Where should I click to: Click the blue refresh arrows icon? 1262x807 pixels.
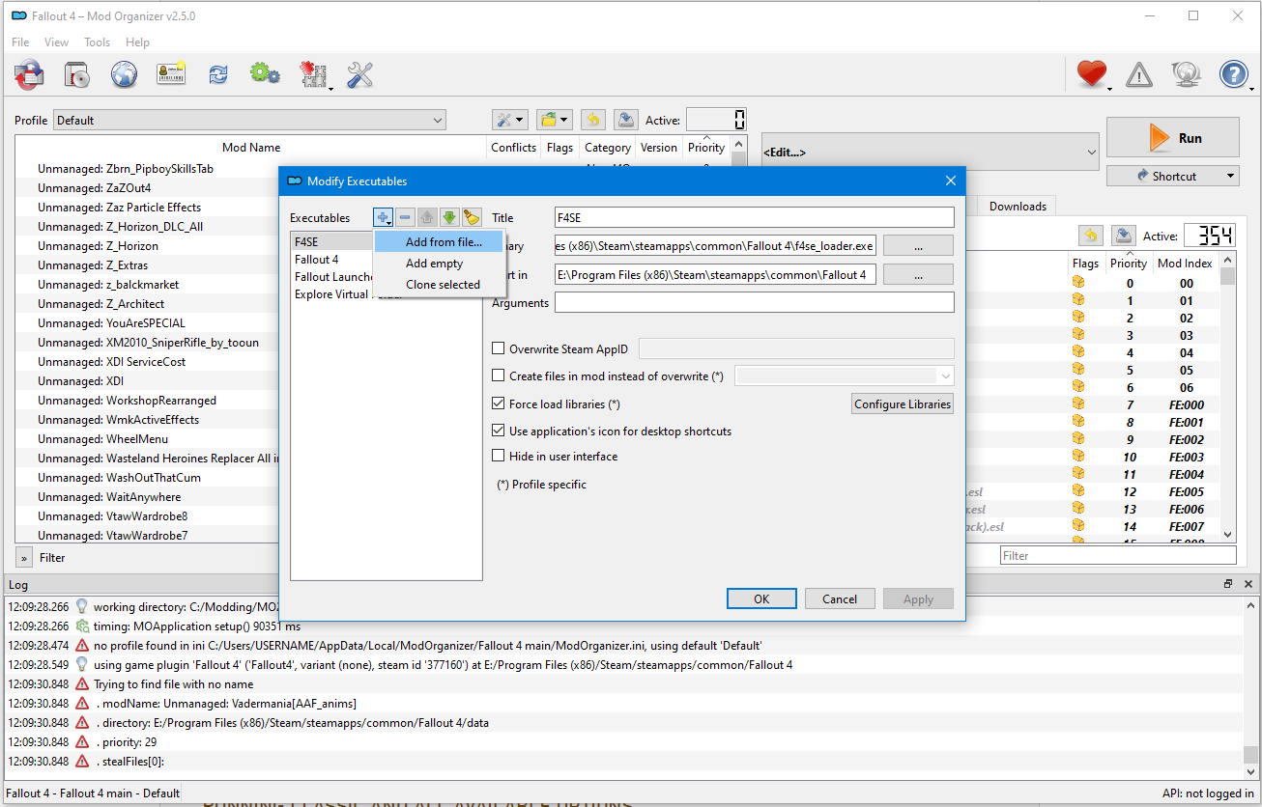click(218, 74)
